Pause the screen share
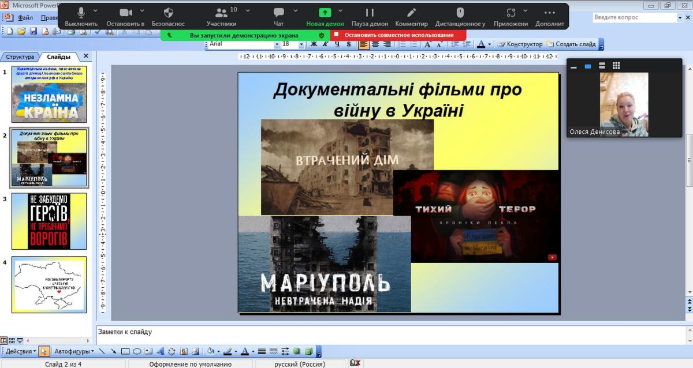 (x=370, y=16)
